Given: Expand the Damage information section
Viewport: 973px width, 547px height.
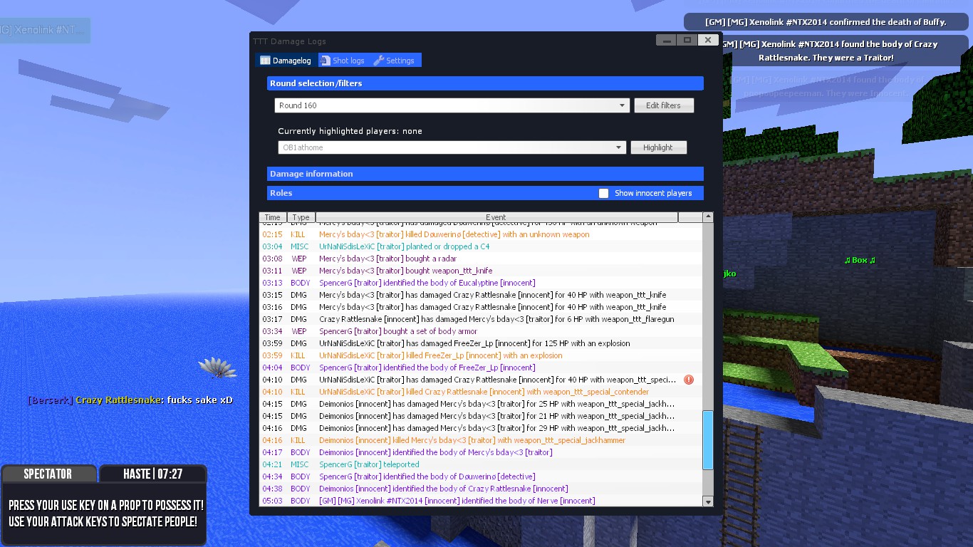Looking at the screenshot, I should 485,174.
